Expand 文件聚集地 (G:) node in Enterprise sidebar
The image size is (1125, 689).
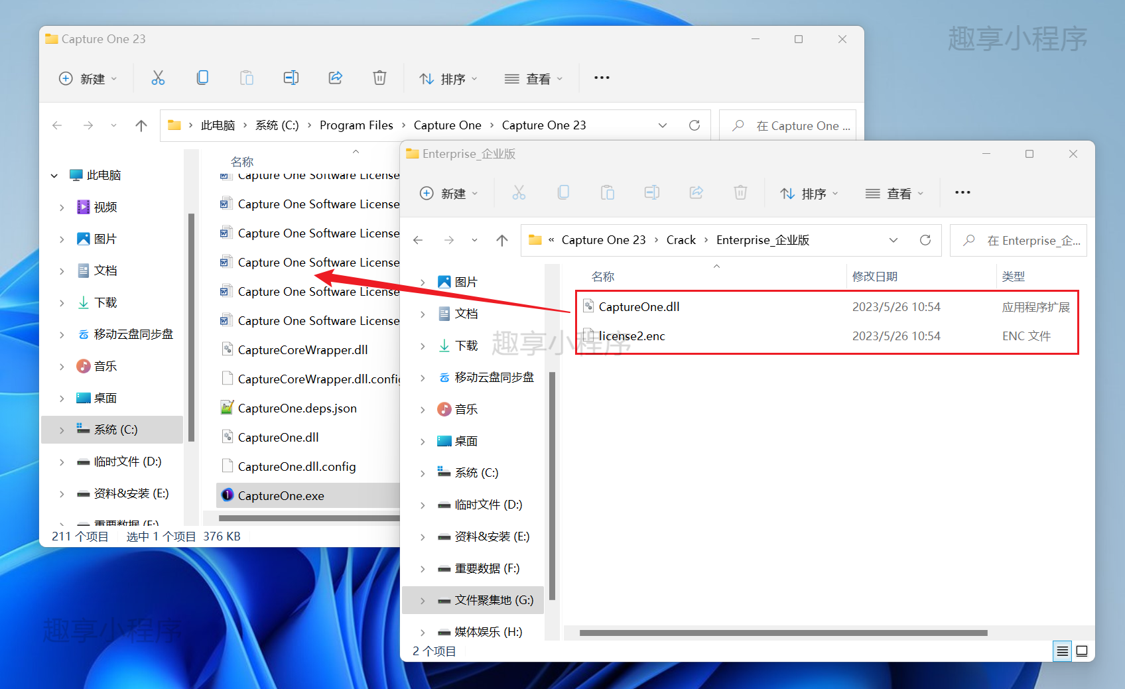click(423, 601)
